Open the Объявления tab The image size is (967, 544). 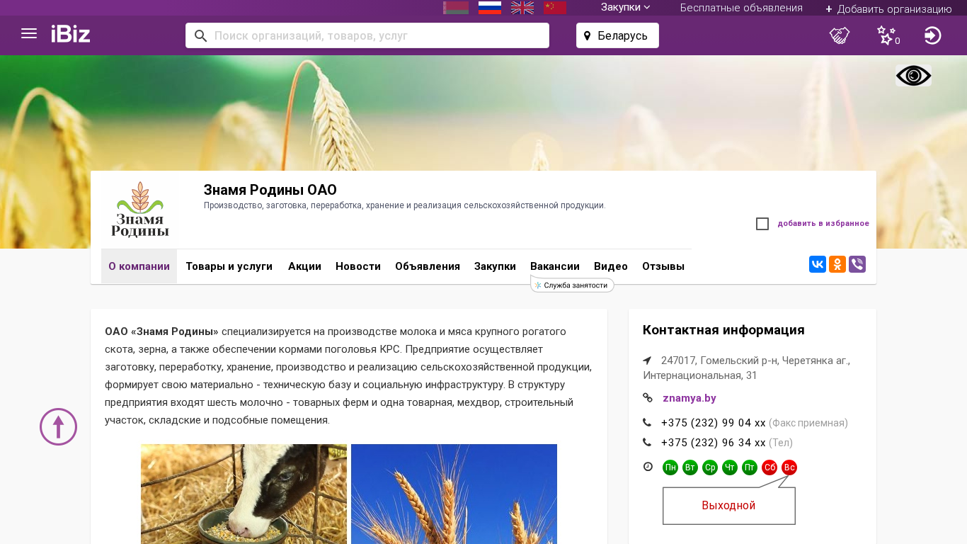point(428,266)
